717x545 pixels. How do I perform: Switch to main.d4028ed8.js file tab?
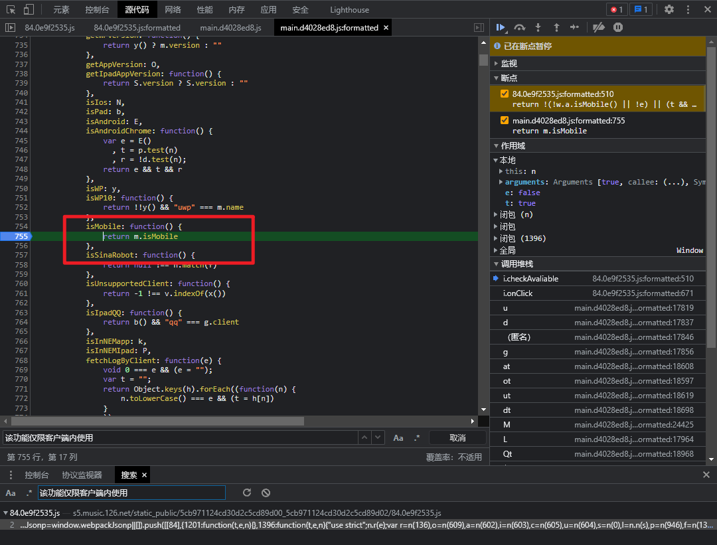230,28
